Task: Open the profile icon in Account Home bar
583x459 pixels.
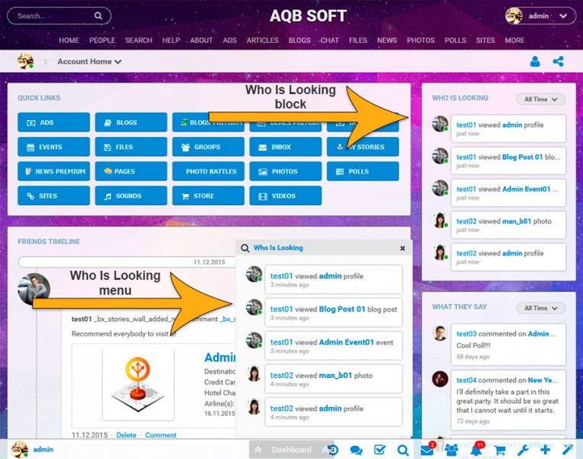Action: point(535,61)
